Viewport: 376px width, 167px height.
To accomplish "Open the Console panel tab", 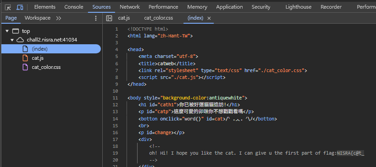I will click(74, 7).
